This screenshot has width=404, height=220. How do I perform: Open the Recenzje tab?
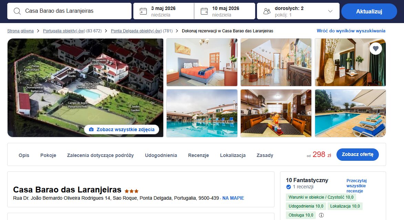pyautogui.click(x=198, y=155)
